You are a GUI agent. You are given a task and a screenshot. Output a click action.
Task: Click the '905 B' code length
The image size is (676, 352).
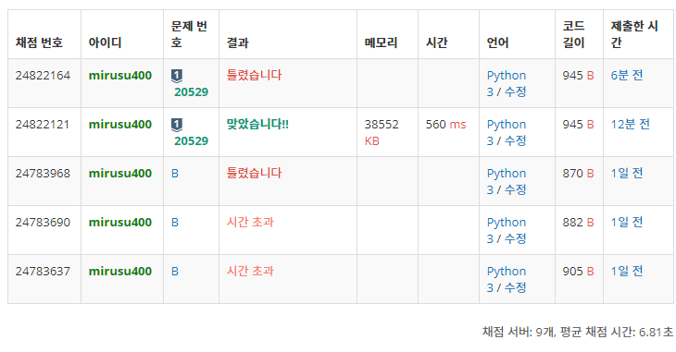pyautogui.click(x=578, y=272)
